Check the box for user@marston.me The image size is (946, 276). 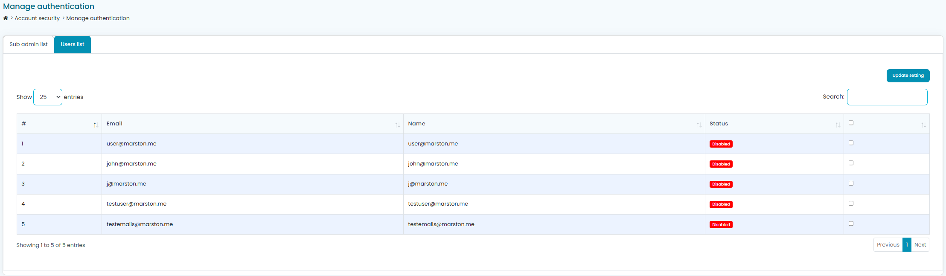pos(851,143)
